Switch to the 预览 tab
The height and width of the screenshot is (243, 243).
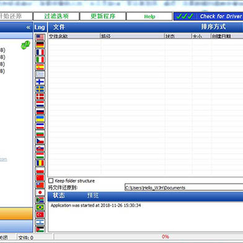[x=93, y=196]
